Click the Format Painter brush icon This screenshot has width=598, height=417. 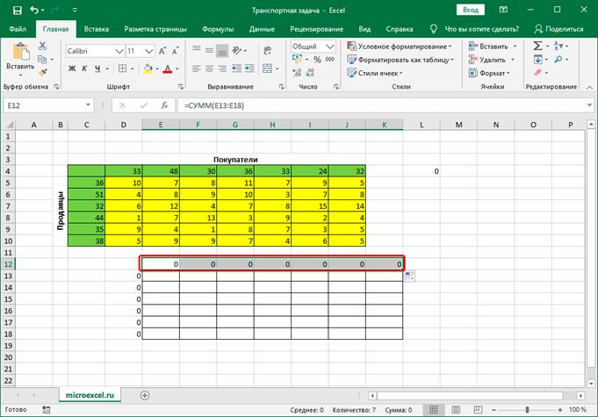(42, 72)
